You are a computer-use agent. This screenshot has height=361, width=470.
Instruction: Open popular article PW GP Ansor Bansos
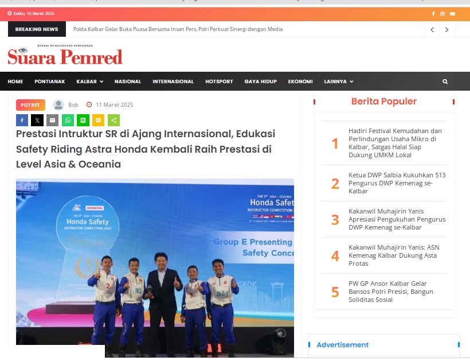point(390,292)
